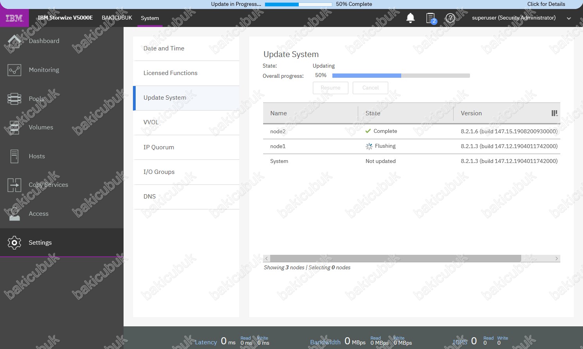583x349 pixels.
Task: Click the '50% Complete' banner text
Action: 354,4
